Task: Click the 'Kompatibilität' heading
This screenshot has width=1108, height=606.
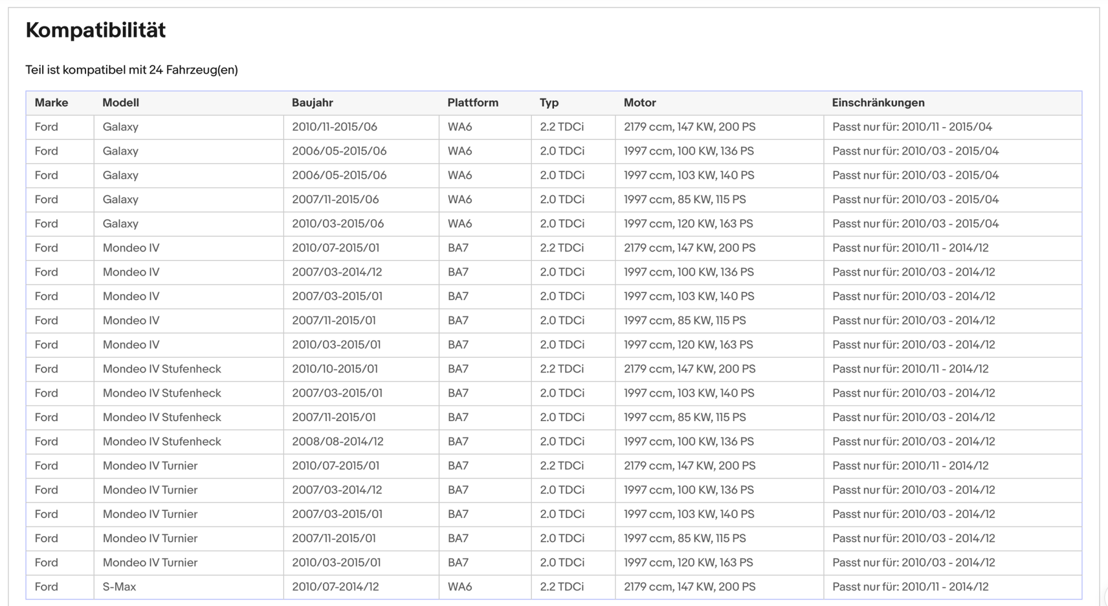Action: point(96,30)
